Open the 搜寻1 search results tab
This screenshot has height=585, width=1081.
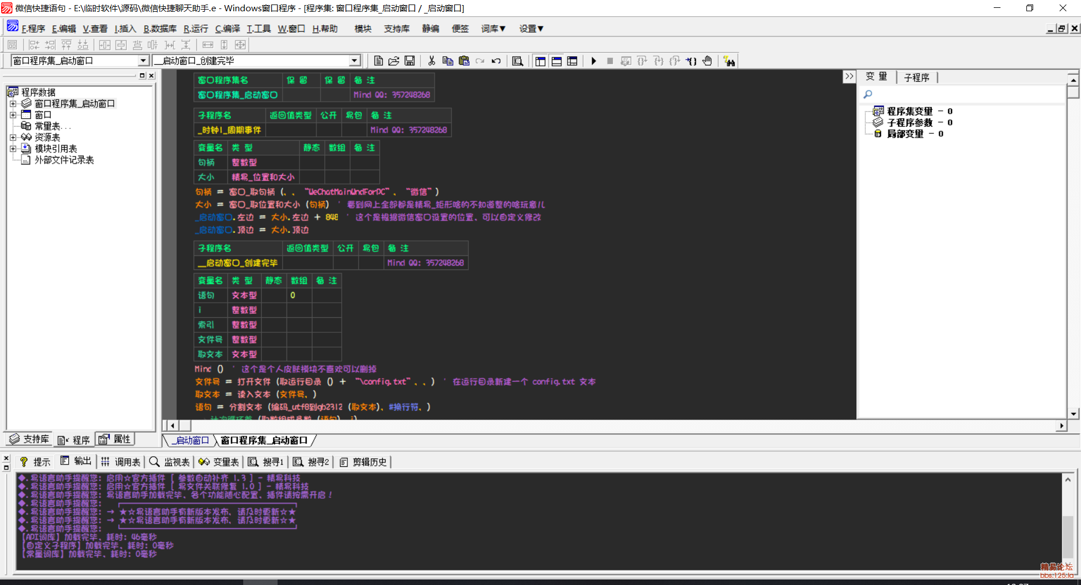coord(266,462)
